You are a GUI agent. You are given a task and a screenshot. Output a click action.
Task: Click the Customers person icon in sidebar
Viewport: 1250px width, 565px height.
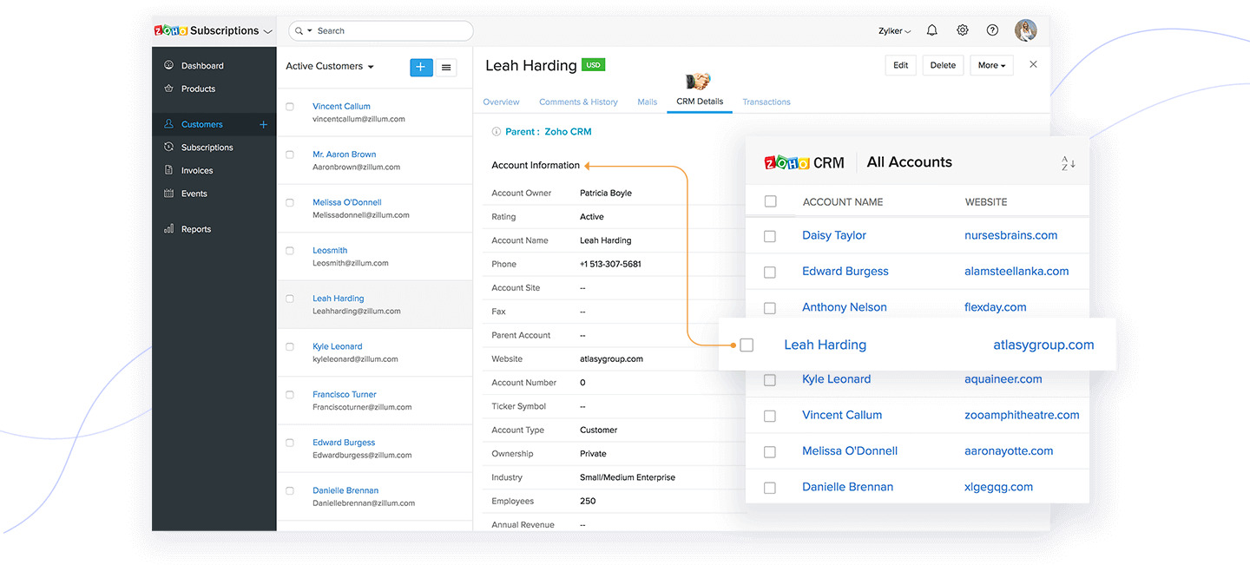(x=168, y=124)
